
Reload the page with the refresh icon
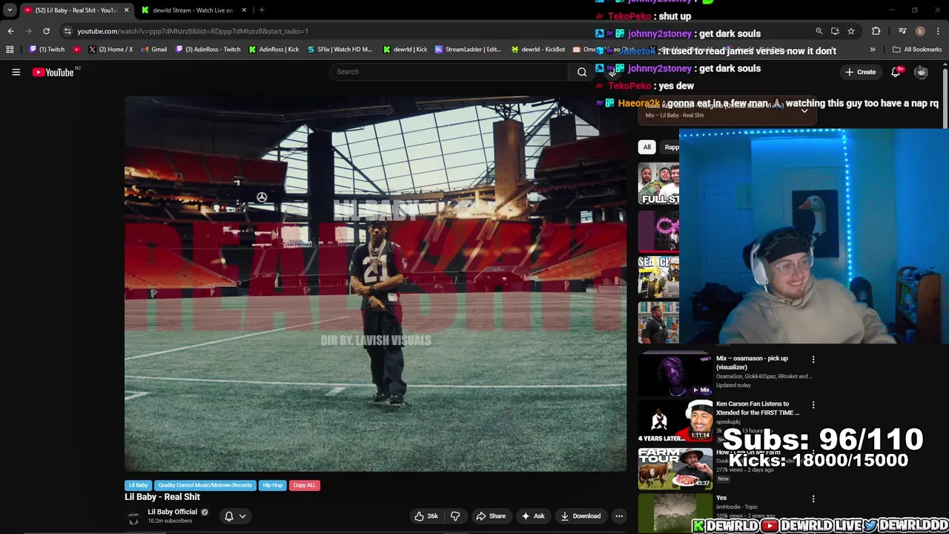[46, 31]
